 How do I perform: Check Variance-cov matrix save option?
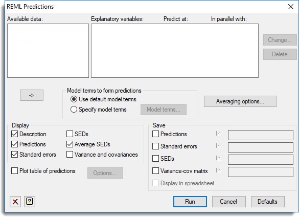pyautogui.click(x=155, y=171)
